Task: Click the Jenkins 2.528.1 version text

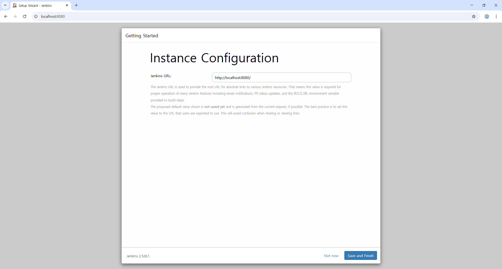Action: pyautogui.click(x=138, y=256)
